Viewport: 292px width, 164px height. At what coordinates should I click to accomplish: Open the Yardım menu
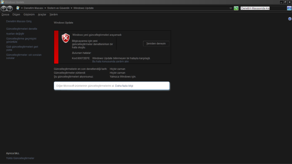tap(54, 15)
